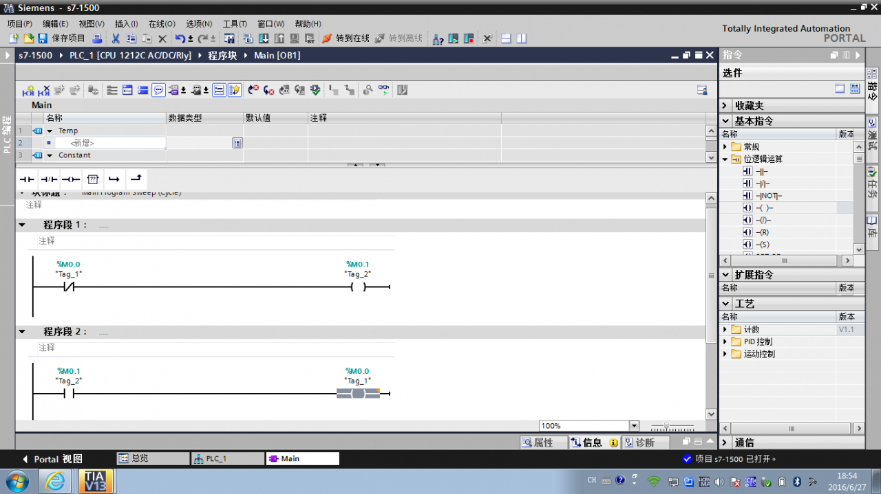The image size is (881, 494).
Task: Open the 在线(O) menu
Action: tap(162, 24)
